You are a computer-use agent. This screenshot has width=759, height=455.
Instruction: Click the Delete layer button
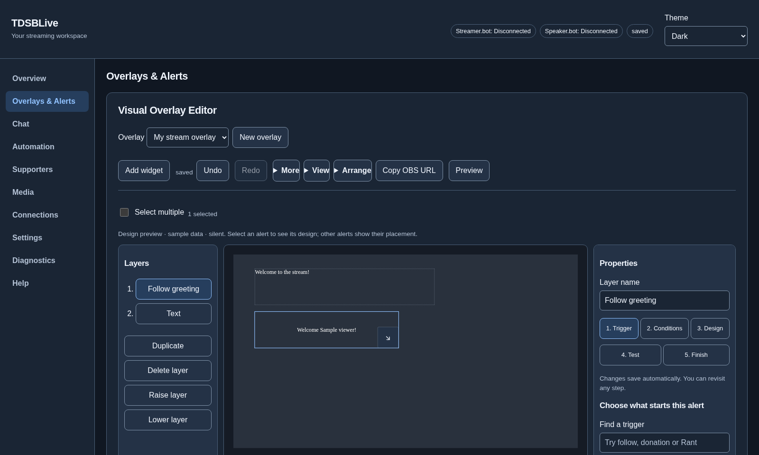[x=168, y=371]
